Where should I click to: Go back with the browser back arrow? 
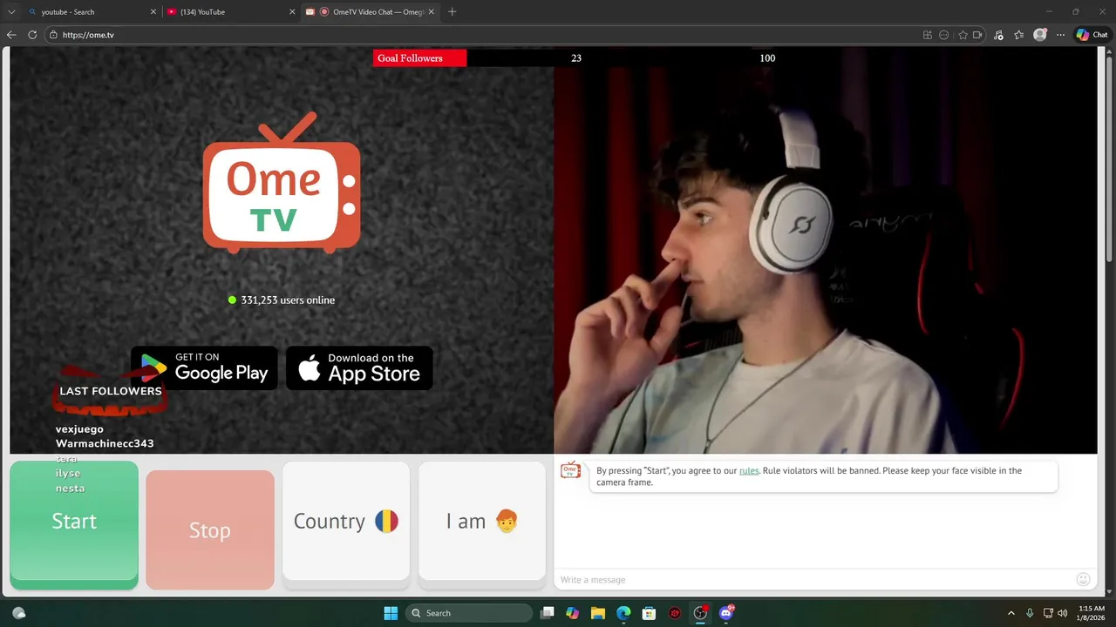coord(11,35)
